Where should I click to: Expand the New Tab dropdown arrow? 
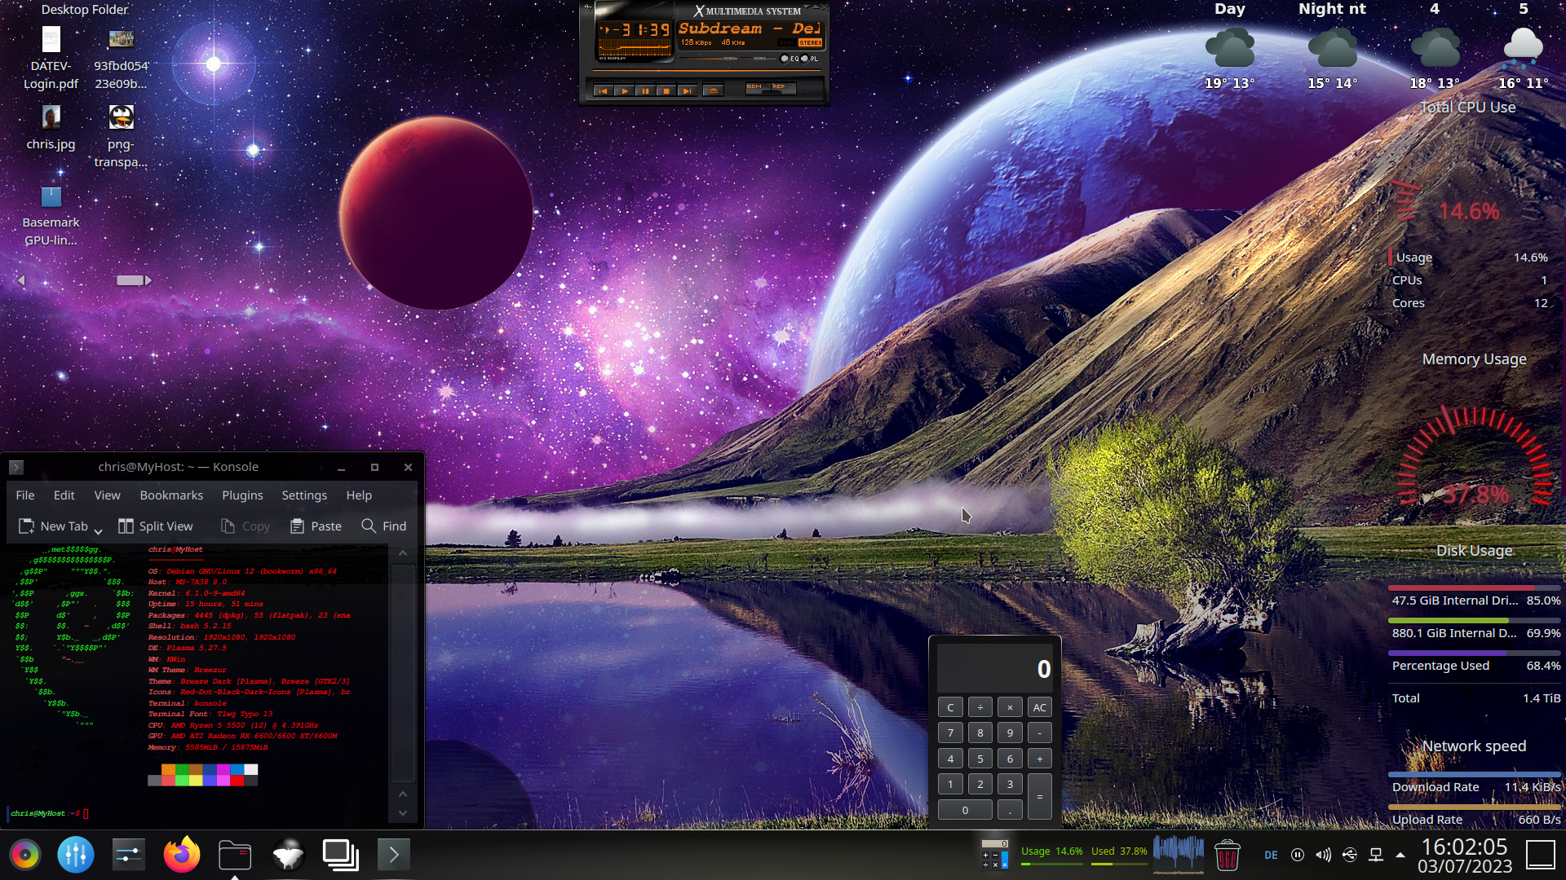[x=98, y=530]
